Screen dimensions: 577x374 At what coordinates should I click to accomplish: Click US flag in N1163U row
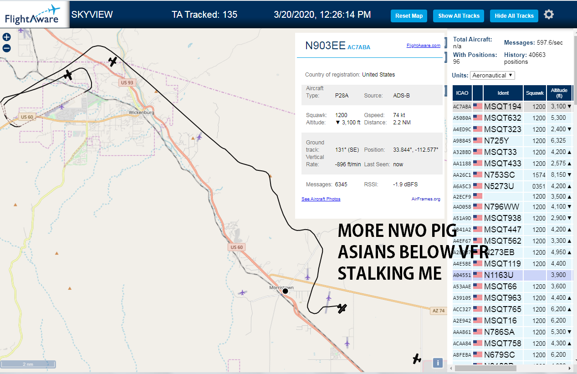(478, 275)
